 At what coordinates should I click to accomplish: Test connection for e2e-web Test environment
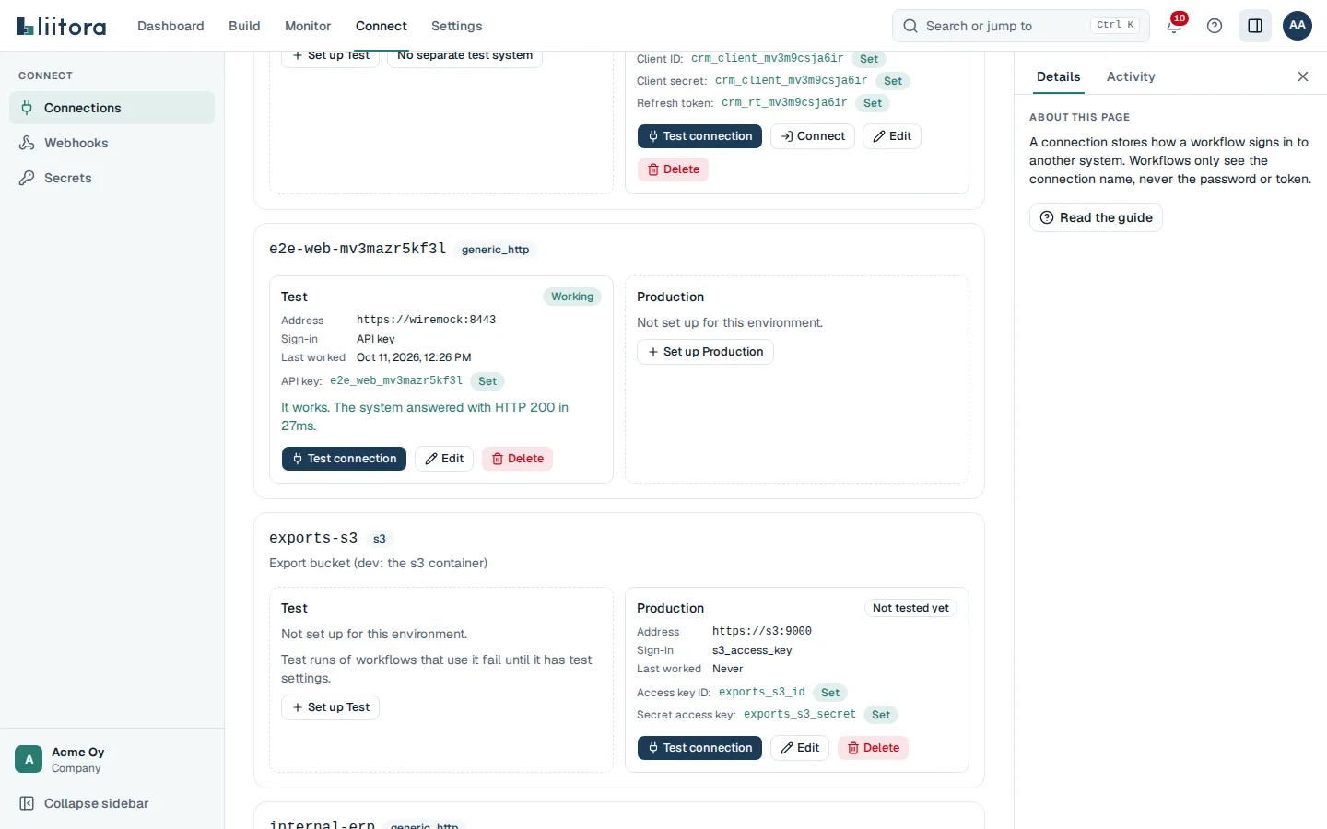point(344,459)
